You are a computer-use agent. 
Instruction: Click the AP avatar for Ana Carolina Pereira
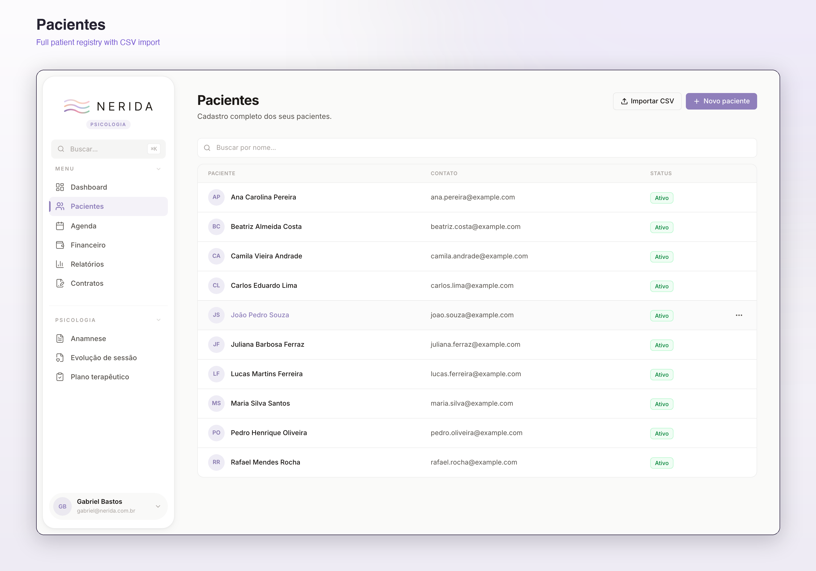(216, 197)
